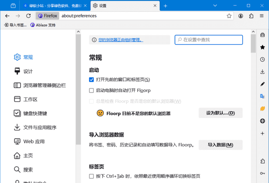
Task: Open the 设计 settings category
Action: pyautogui.click(x=24, y=71)
